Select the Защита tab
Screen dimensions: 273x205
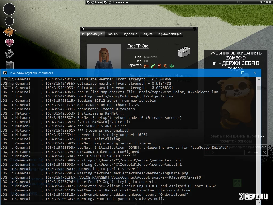pyautogui.click(x=147, y=34)
